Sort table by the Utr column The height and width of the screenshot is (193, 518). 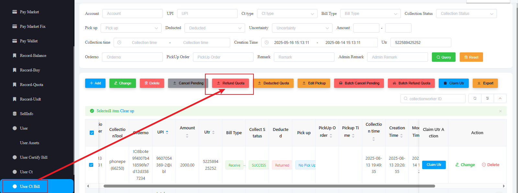(x=213, y=133)
